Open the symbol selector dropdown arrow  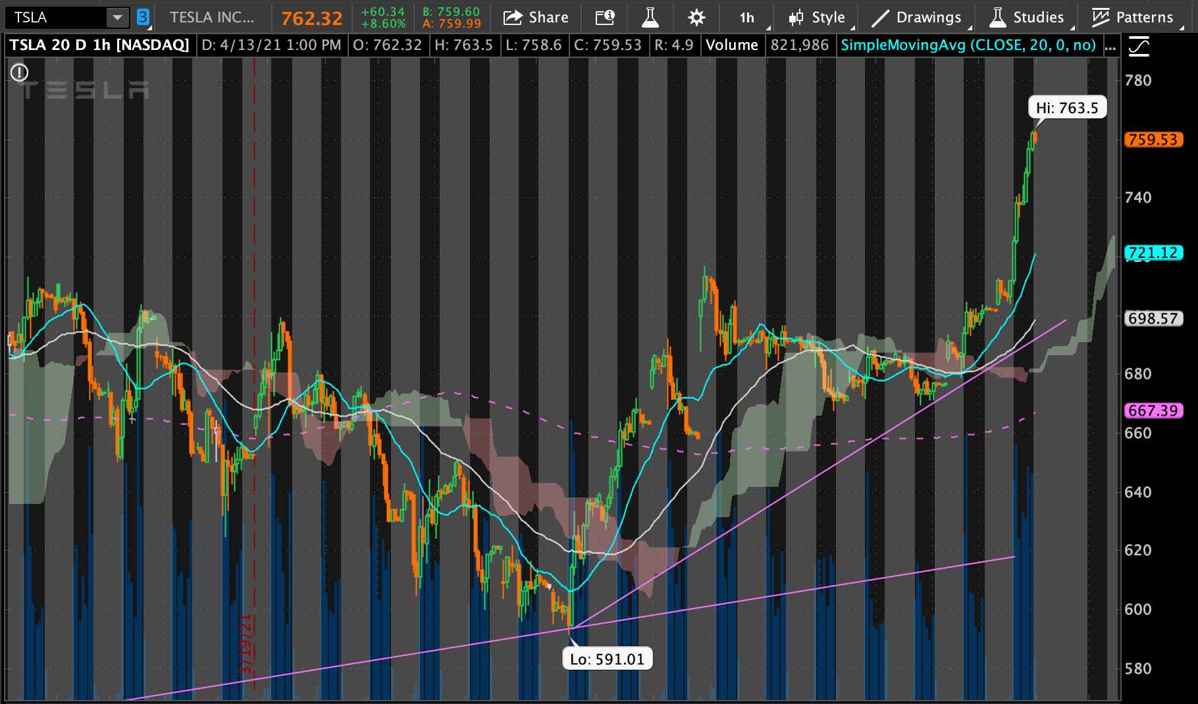[118, 17]
